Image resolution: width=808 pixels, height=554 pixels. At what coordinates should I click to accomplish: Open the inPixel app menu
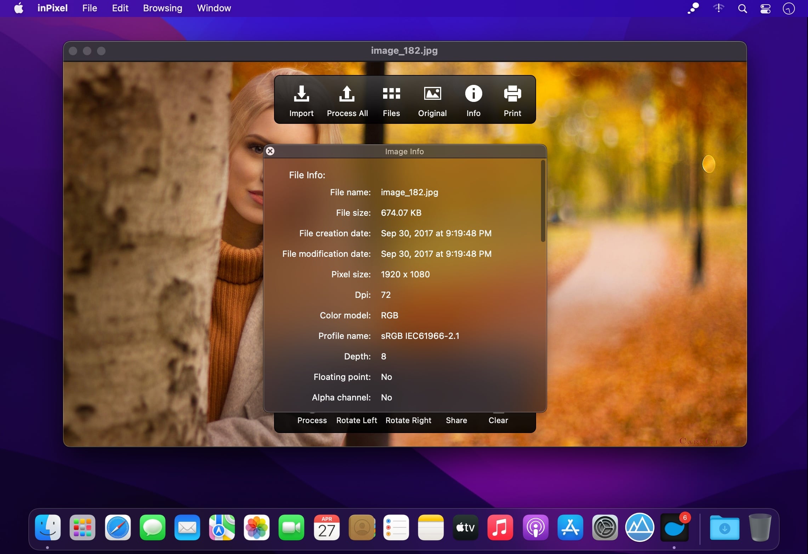point(52,8)
